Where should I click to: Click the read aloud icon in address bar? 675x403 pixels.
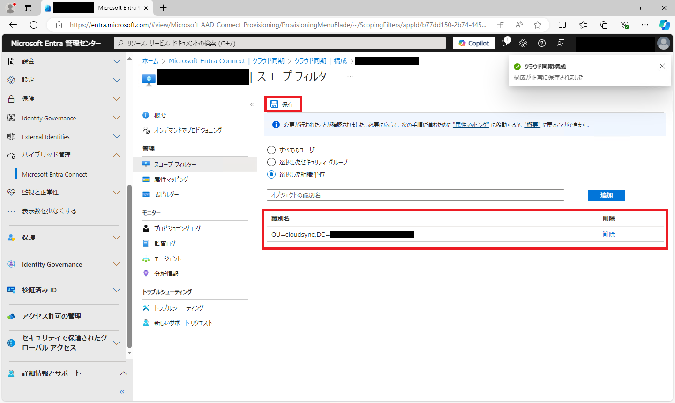(x=519, y=25)
